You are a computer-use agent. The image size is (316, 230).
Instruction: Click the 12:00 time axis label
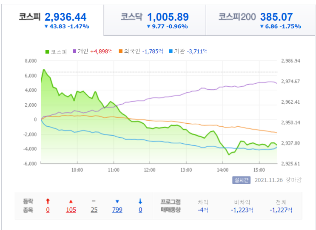coord(150,170)
